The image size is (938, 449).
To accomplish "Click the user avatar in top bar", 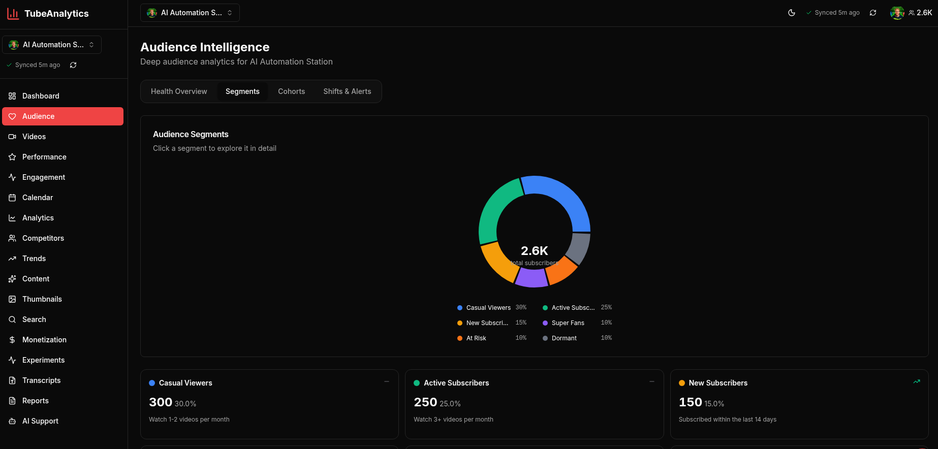I will (897, 13).
